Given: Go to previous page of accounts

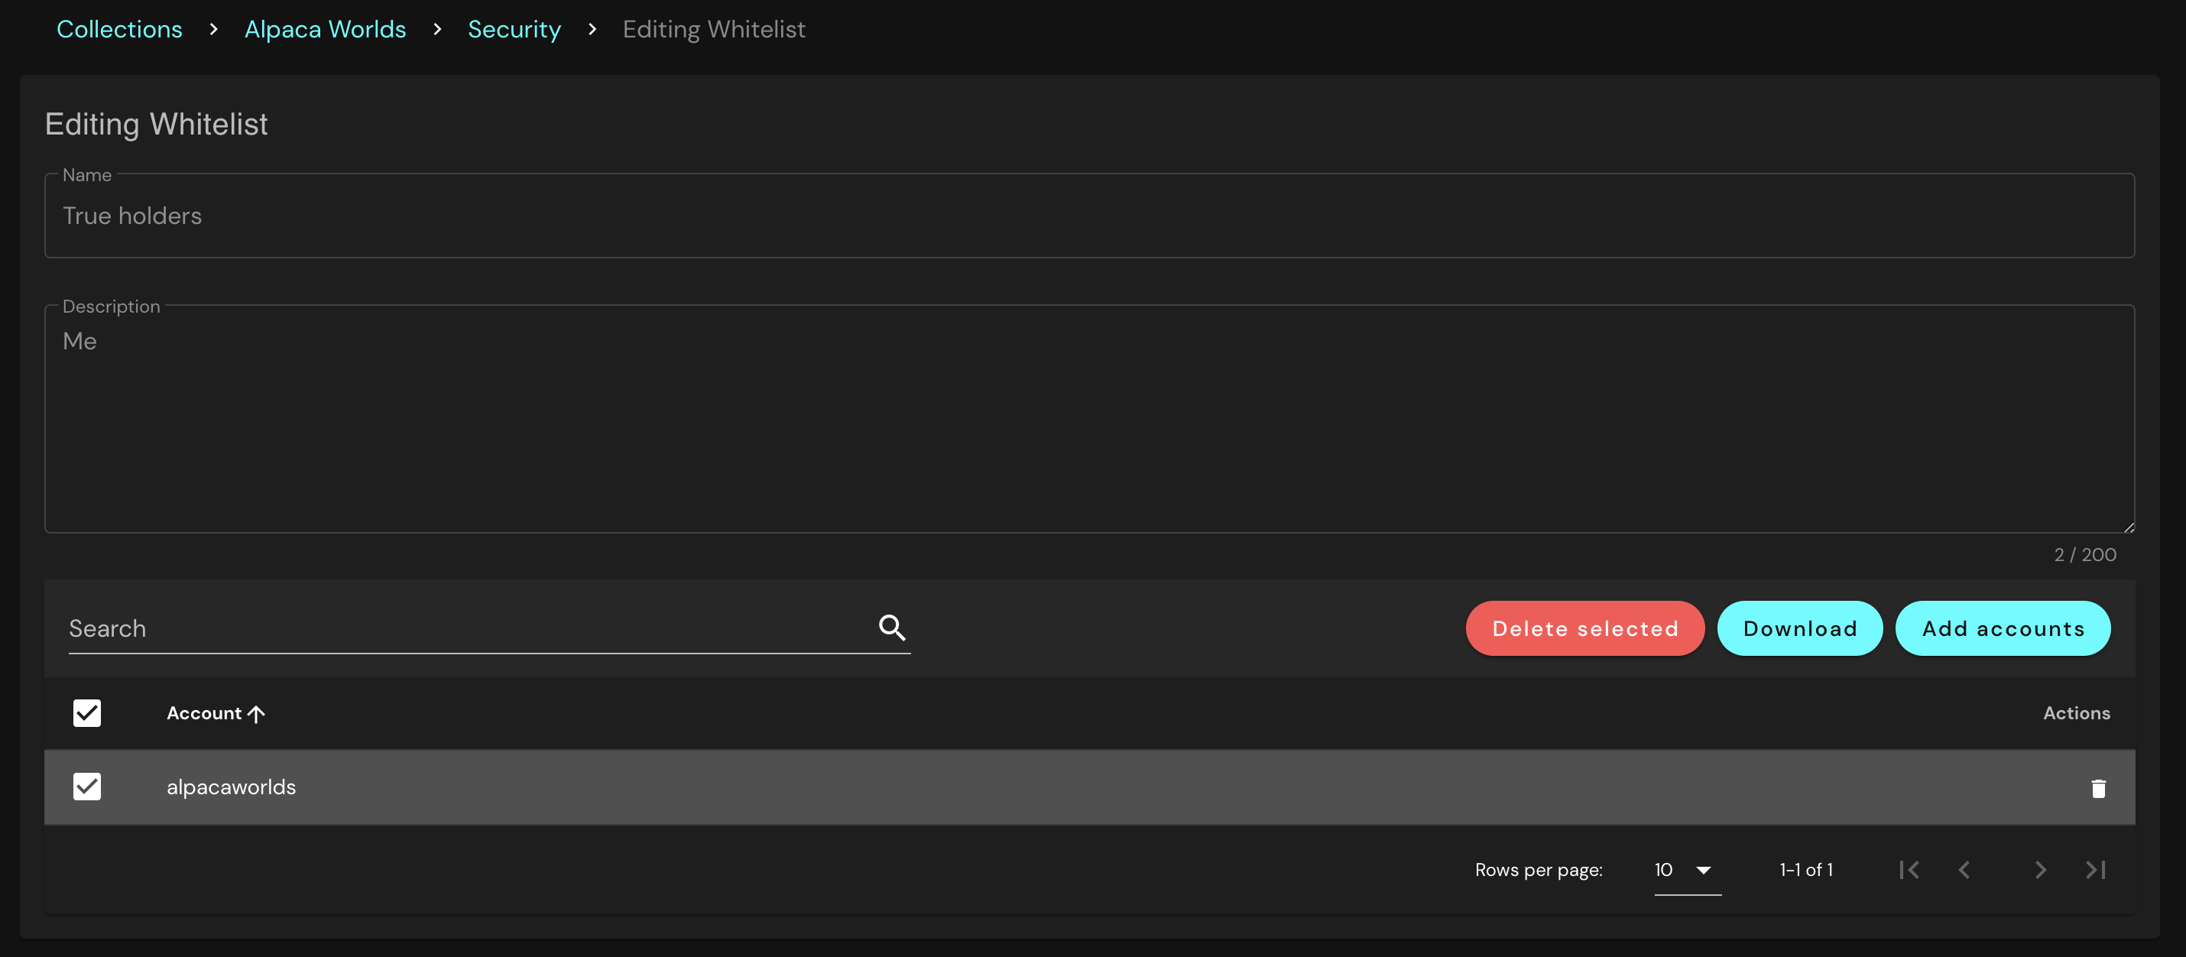Looking at the screenshot, I should click(x=1964, y=870).
